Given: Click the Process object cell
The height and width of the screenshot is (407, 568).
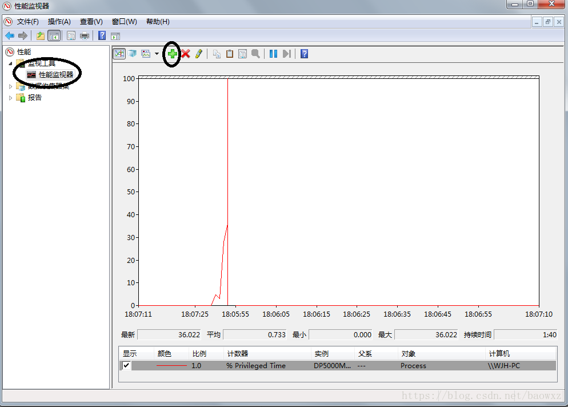Looking at the screenshot, I should coord(413,366).
